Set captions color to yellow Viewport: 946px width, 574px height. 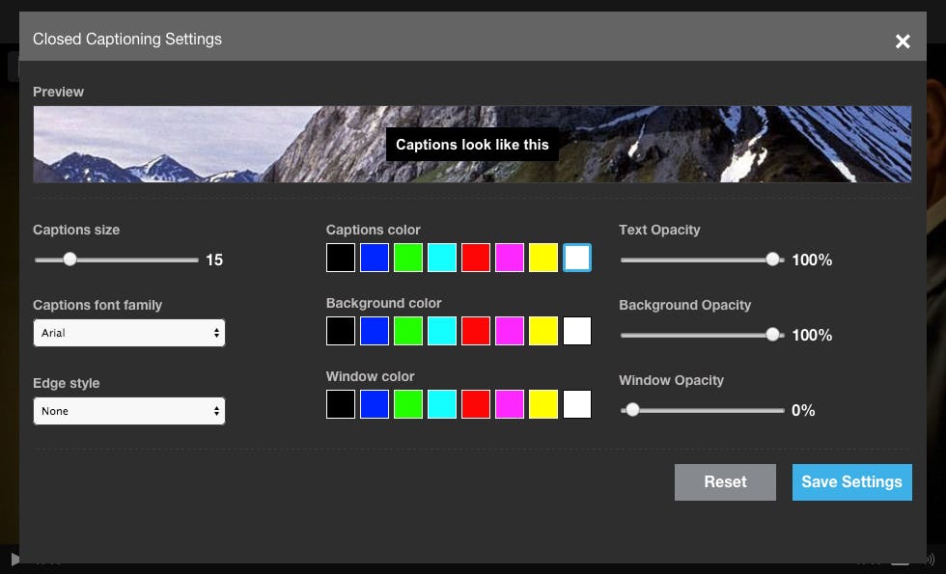click(x=543, y=258)
